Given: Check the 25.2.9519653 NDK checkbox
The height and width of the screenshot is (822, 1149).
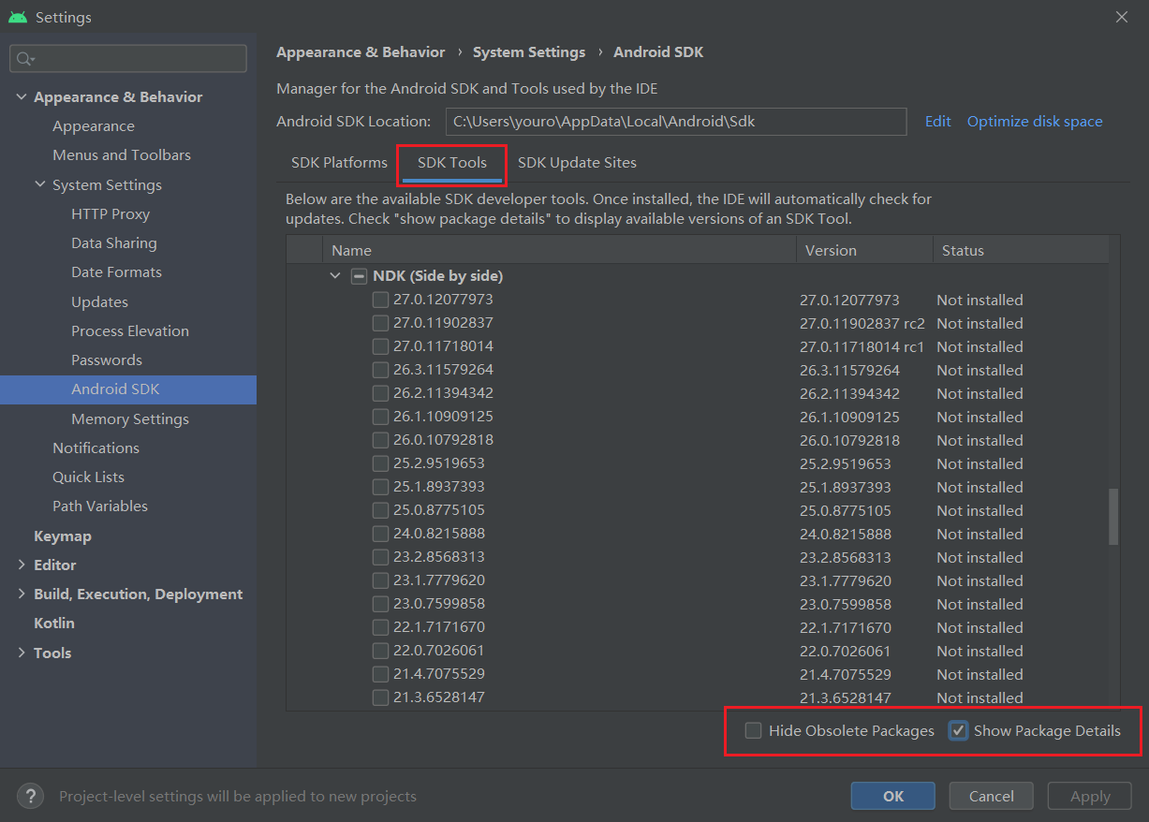Looking at the screenshot, I should tap(380, 463).
